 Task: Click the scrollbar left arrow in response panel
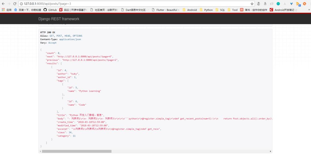click(x=40, y=152)
